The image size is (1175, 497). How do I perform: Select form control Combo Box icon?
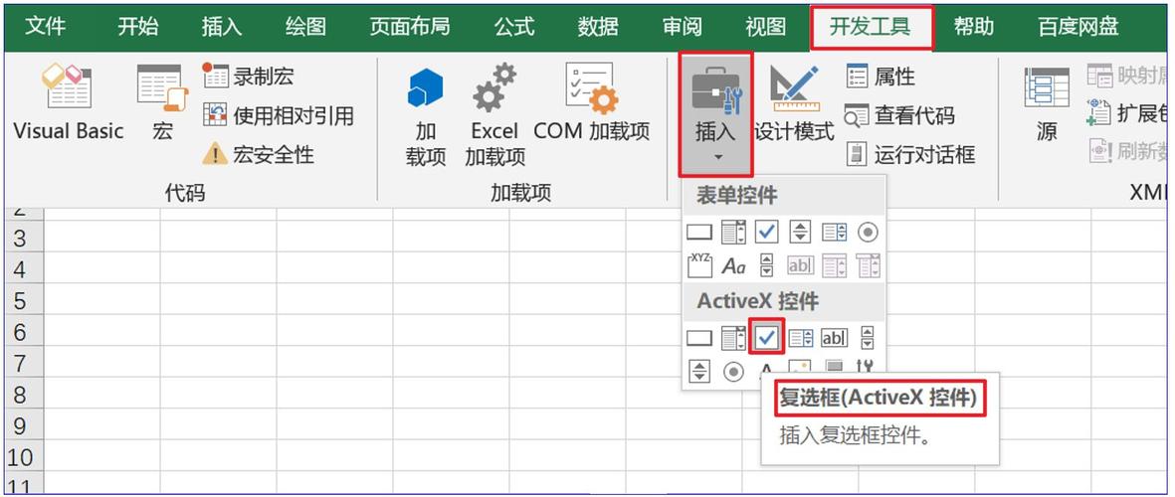(x=733, y=233)
